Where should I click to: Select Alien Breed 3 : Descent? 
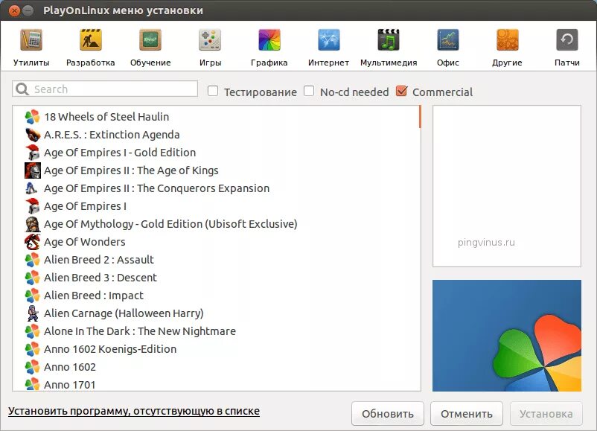click(x=100, y=278)
